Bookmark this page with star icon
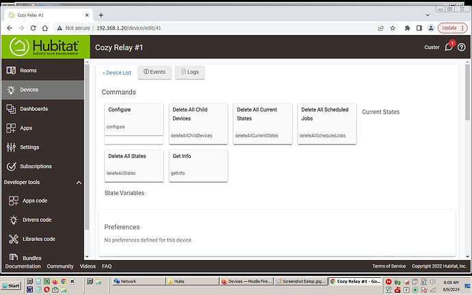 (x=393, y=28)
